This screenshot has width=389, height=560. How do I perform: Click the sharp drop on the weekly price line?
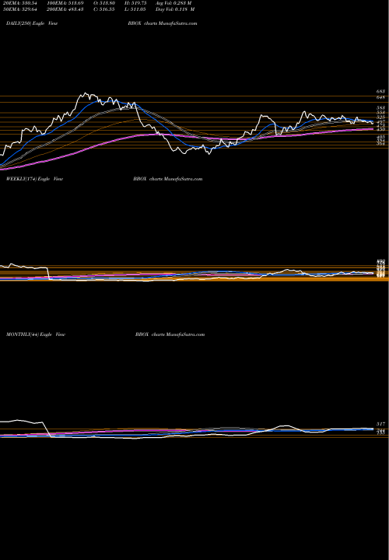point(48,274)
